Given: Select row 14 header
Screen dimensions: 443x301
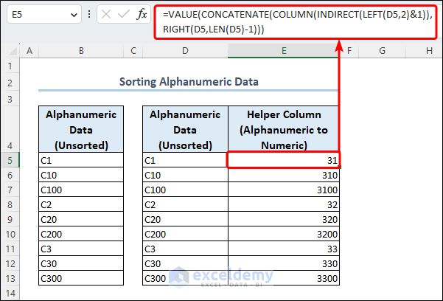Looking at the screenshot, I should click(10, 293).
